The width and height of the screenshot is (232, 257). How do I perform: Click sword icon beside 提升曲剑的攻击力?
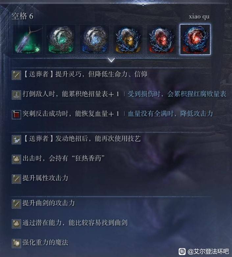pyautogui.click(x=16, y=204)
